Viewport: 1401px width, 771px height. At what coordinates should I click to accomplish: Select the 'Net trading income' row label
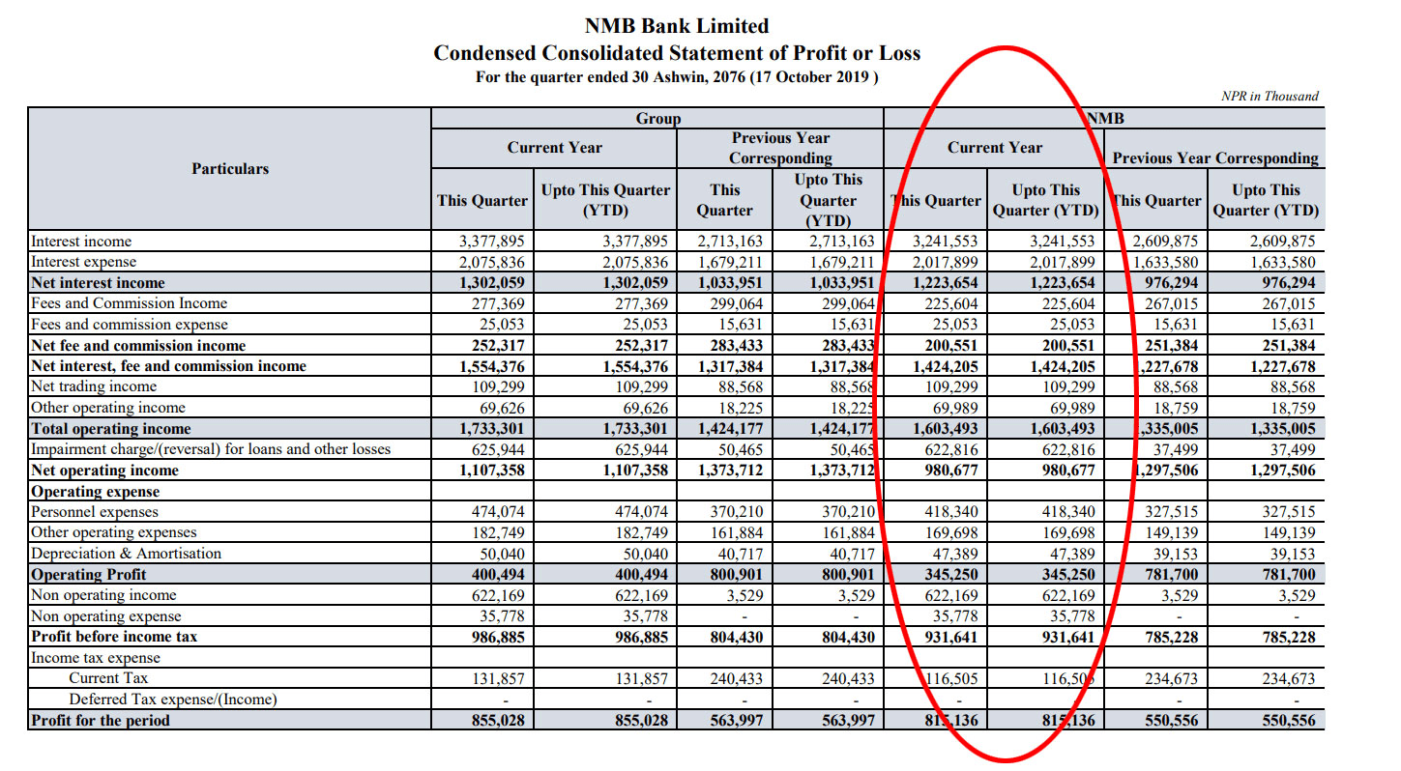tap(94, 386)
